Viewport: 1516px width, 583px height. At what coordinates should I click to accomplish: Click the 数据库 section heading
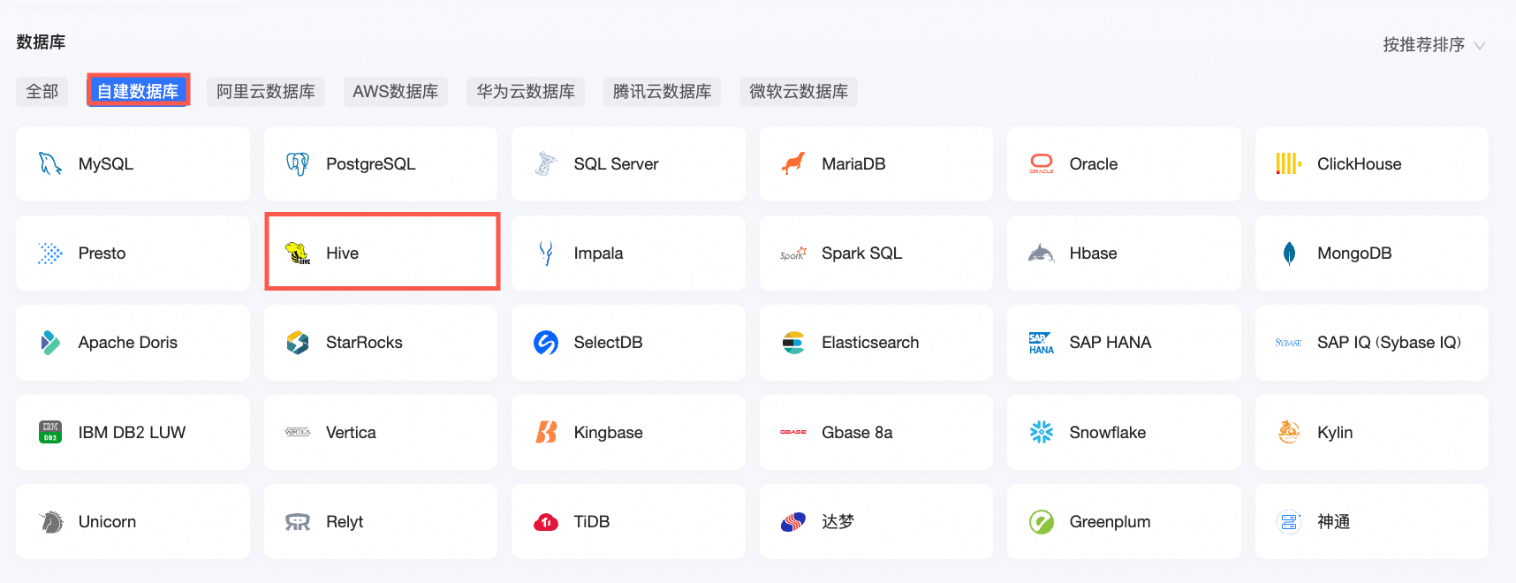[x=41, y=42]
